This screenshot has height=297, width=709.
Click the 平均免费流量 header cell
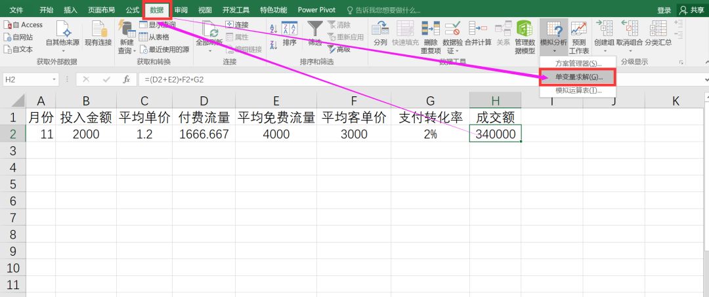click(276, 117)
